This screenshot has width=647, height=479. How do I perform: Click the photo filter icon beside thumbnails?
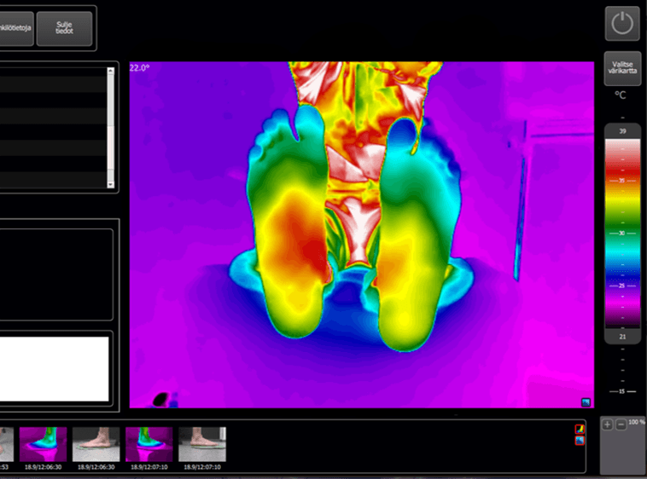point(580,441)
